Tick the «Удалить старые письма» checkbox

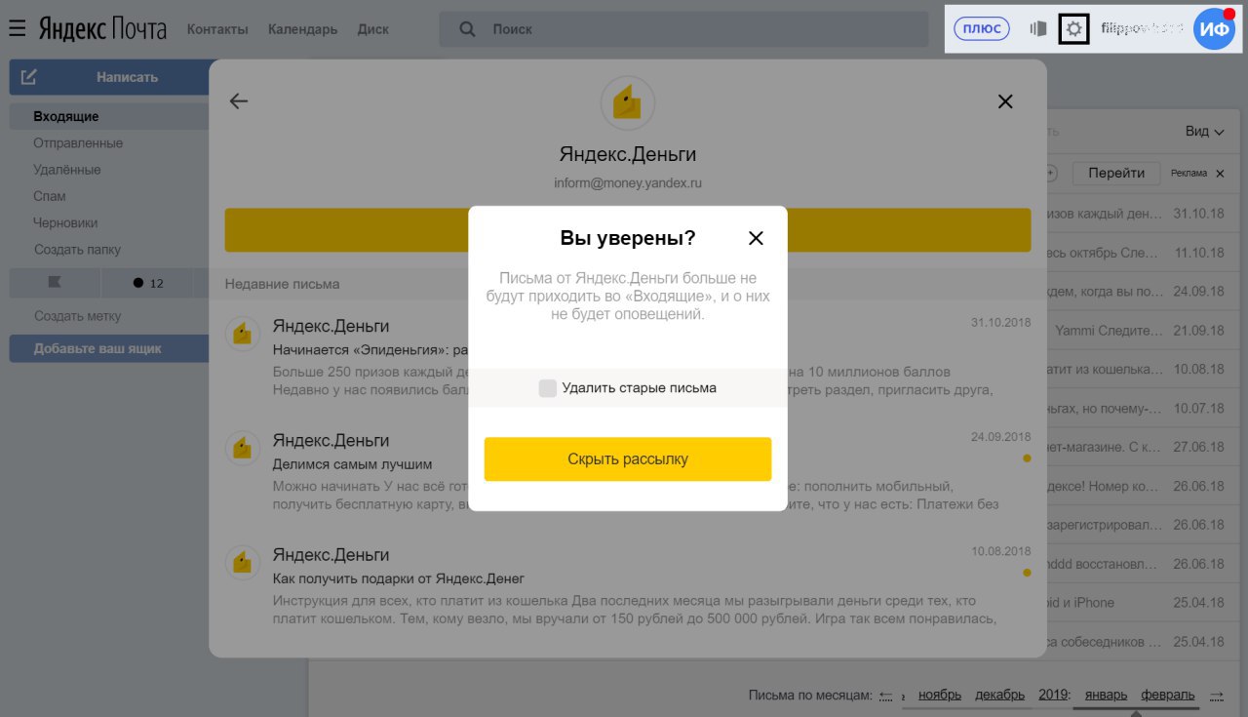point(548,388)
